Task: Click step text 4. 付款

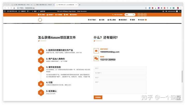Action: (x=49, y=82)
